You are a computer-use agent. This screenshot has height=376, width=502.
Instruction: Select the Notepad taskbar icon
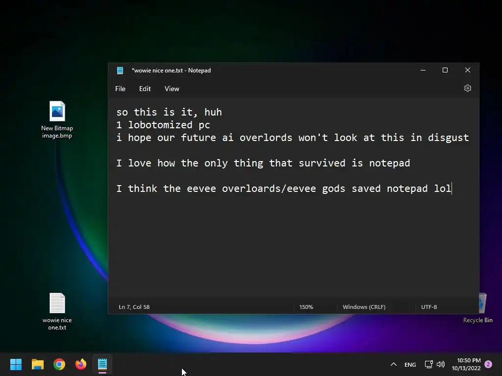102,364
